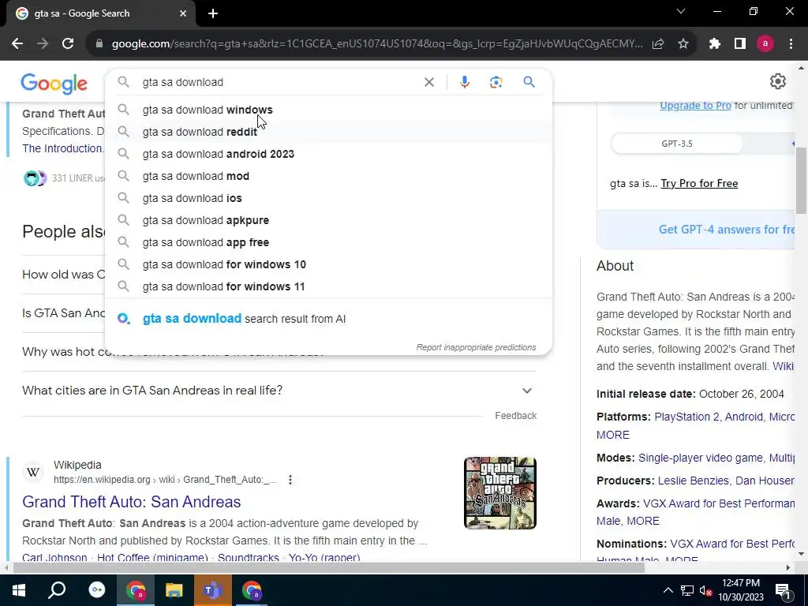Open the notification center icon

783,590
